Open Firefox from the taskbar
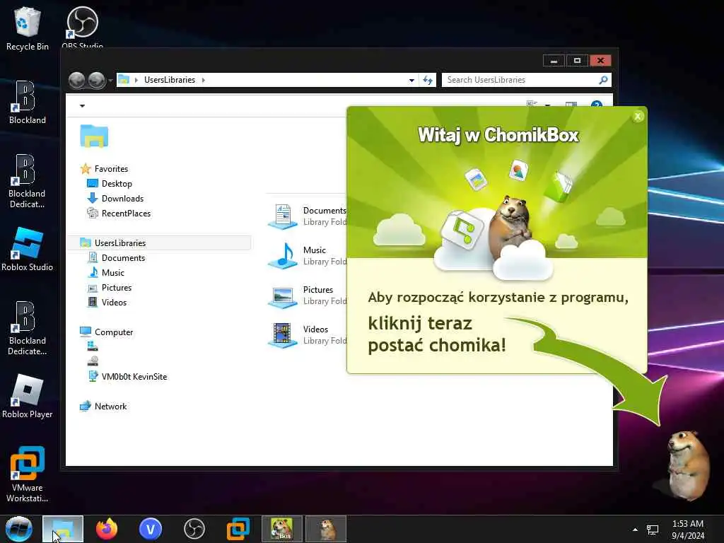The height and width of the screenshot is (543, 724). 107,529
